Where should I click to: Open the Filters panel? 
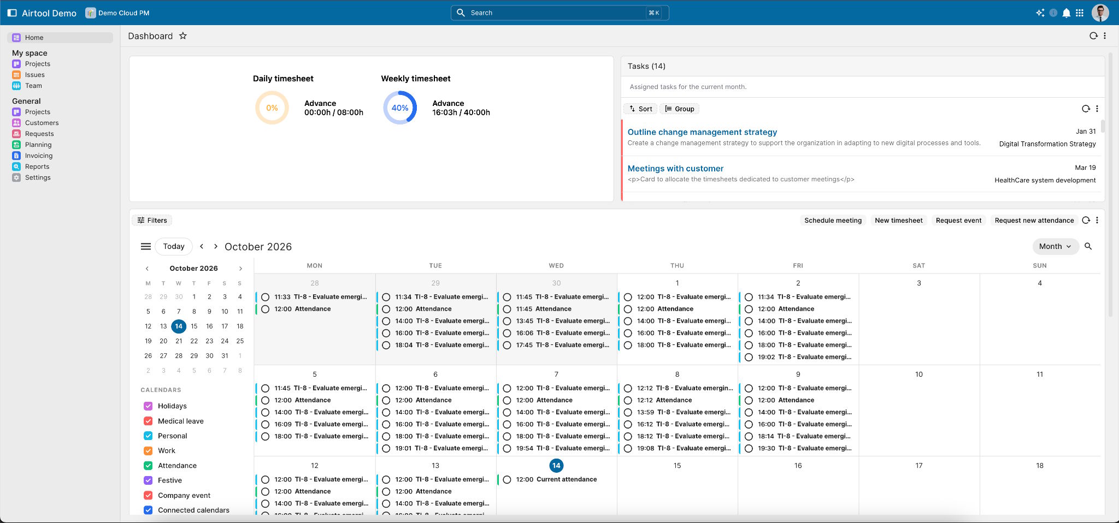coord(152,220)
